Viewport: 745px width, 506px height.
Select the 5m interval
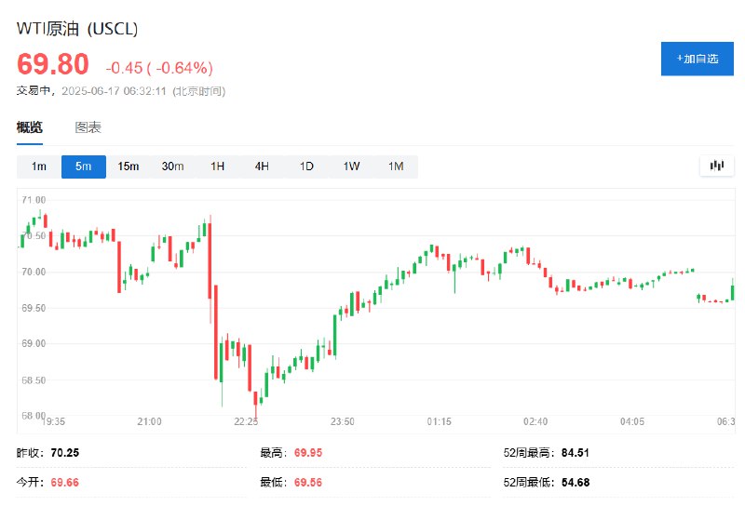(84, 166)
